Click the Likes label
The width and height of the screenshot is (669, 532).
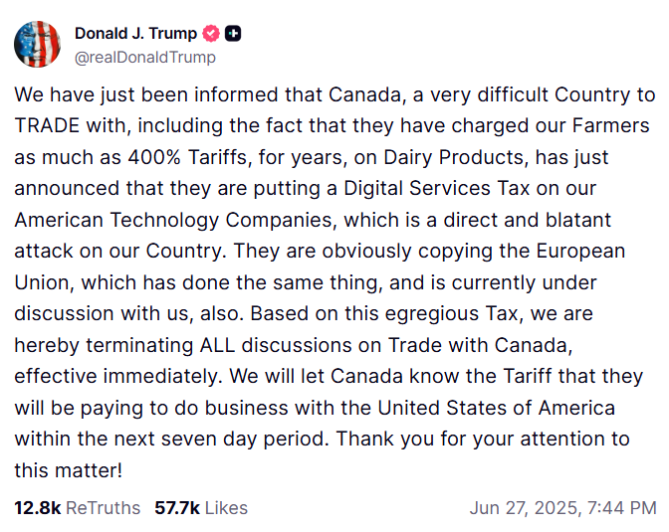pyautogui.click(x=226, y=508)
